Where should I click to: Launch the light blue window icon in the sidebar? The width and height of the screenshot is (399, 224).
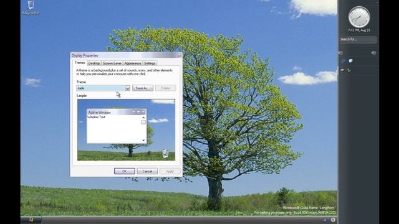(350, 61)
